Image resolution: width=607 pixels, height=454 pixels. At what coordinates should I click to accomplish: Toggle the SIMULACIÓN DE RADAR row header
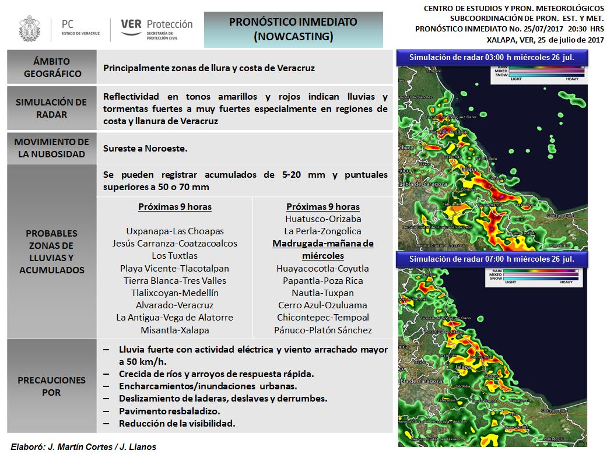pyautogui.click(x=52, y=108)
